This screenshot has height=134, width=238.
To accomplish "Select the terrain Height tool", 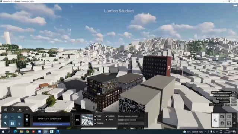I will coord(6,117).
